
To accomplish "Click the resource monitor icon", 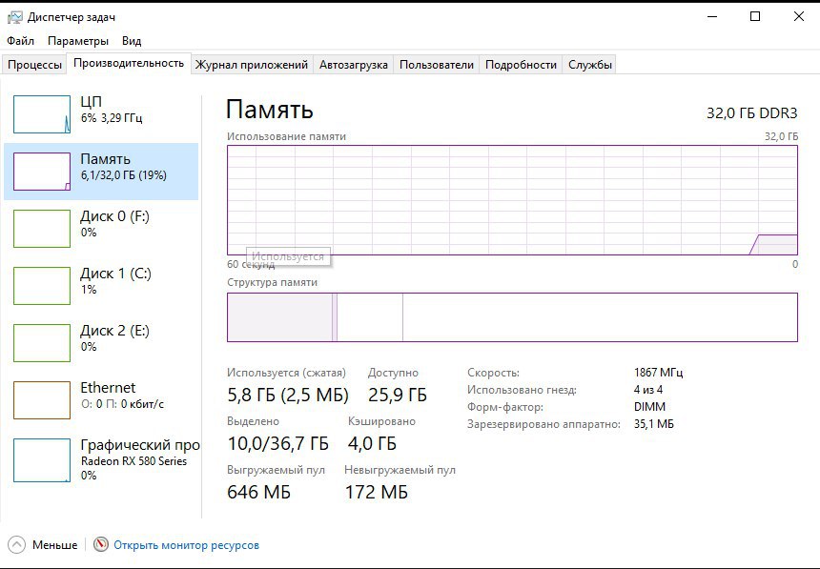I will coord(101,544).
